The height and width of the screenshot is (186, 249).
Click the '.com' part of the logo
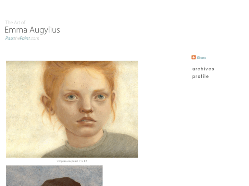(35, 38)
